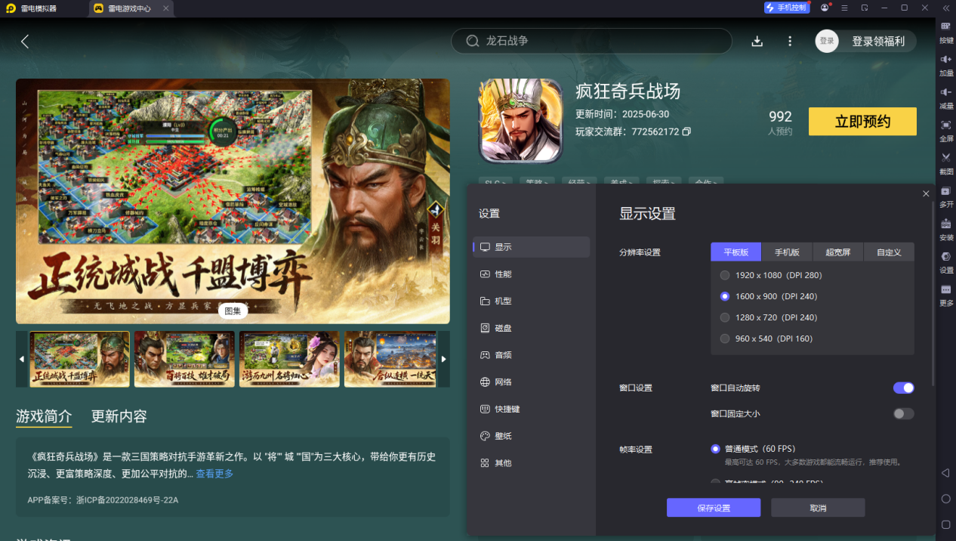Viewport: 956px width, 541px height.
Task: Open 网络 settings category
Action: pos(532,382)
